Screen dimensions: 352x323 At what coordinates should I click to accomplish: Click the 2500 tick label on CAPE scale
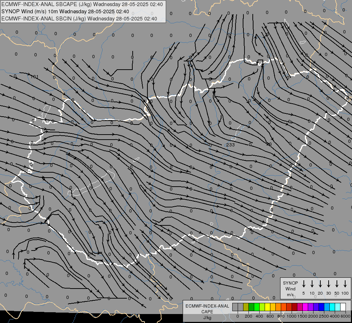324,316
